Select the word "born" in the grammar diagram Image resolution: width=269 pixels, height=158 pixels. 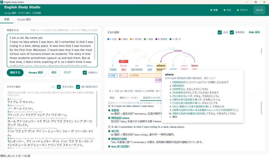195,66
